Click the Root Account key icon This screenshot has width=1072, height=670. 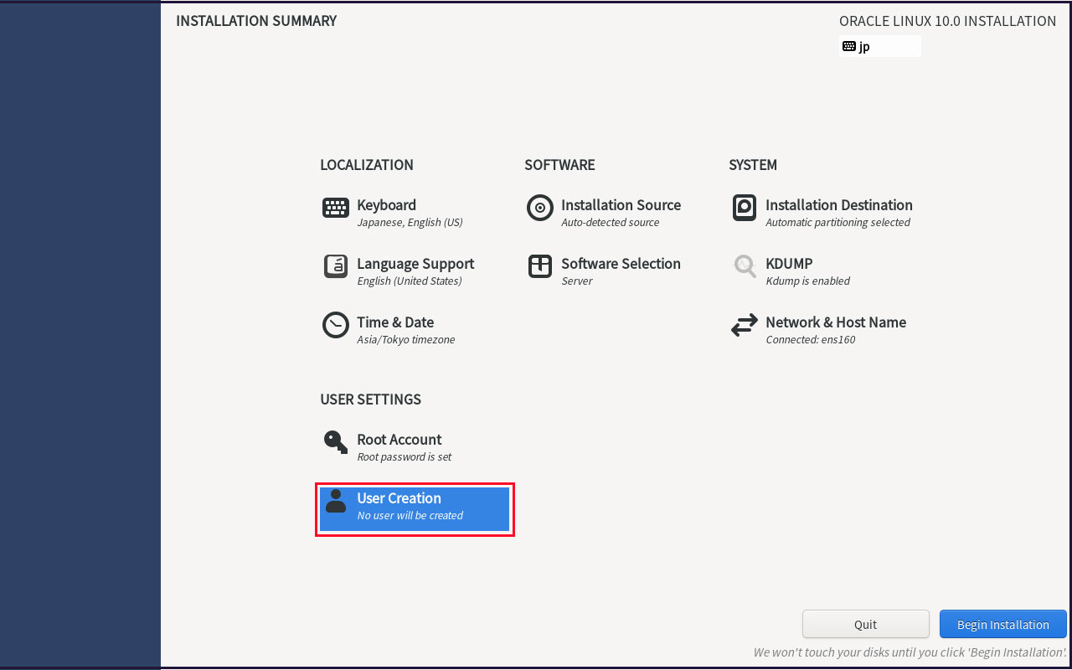point(336,442)
